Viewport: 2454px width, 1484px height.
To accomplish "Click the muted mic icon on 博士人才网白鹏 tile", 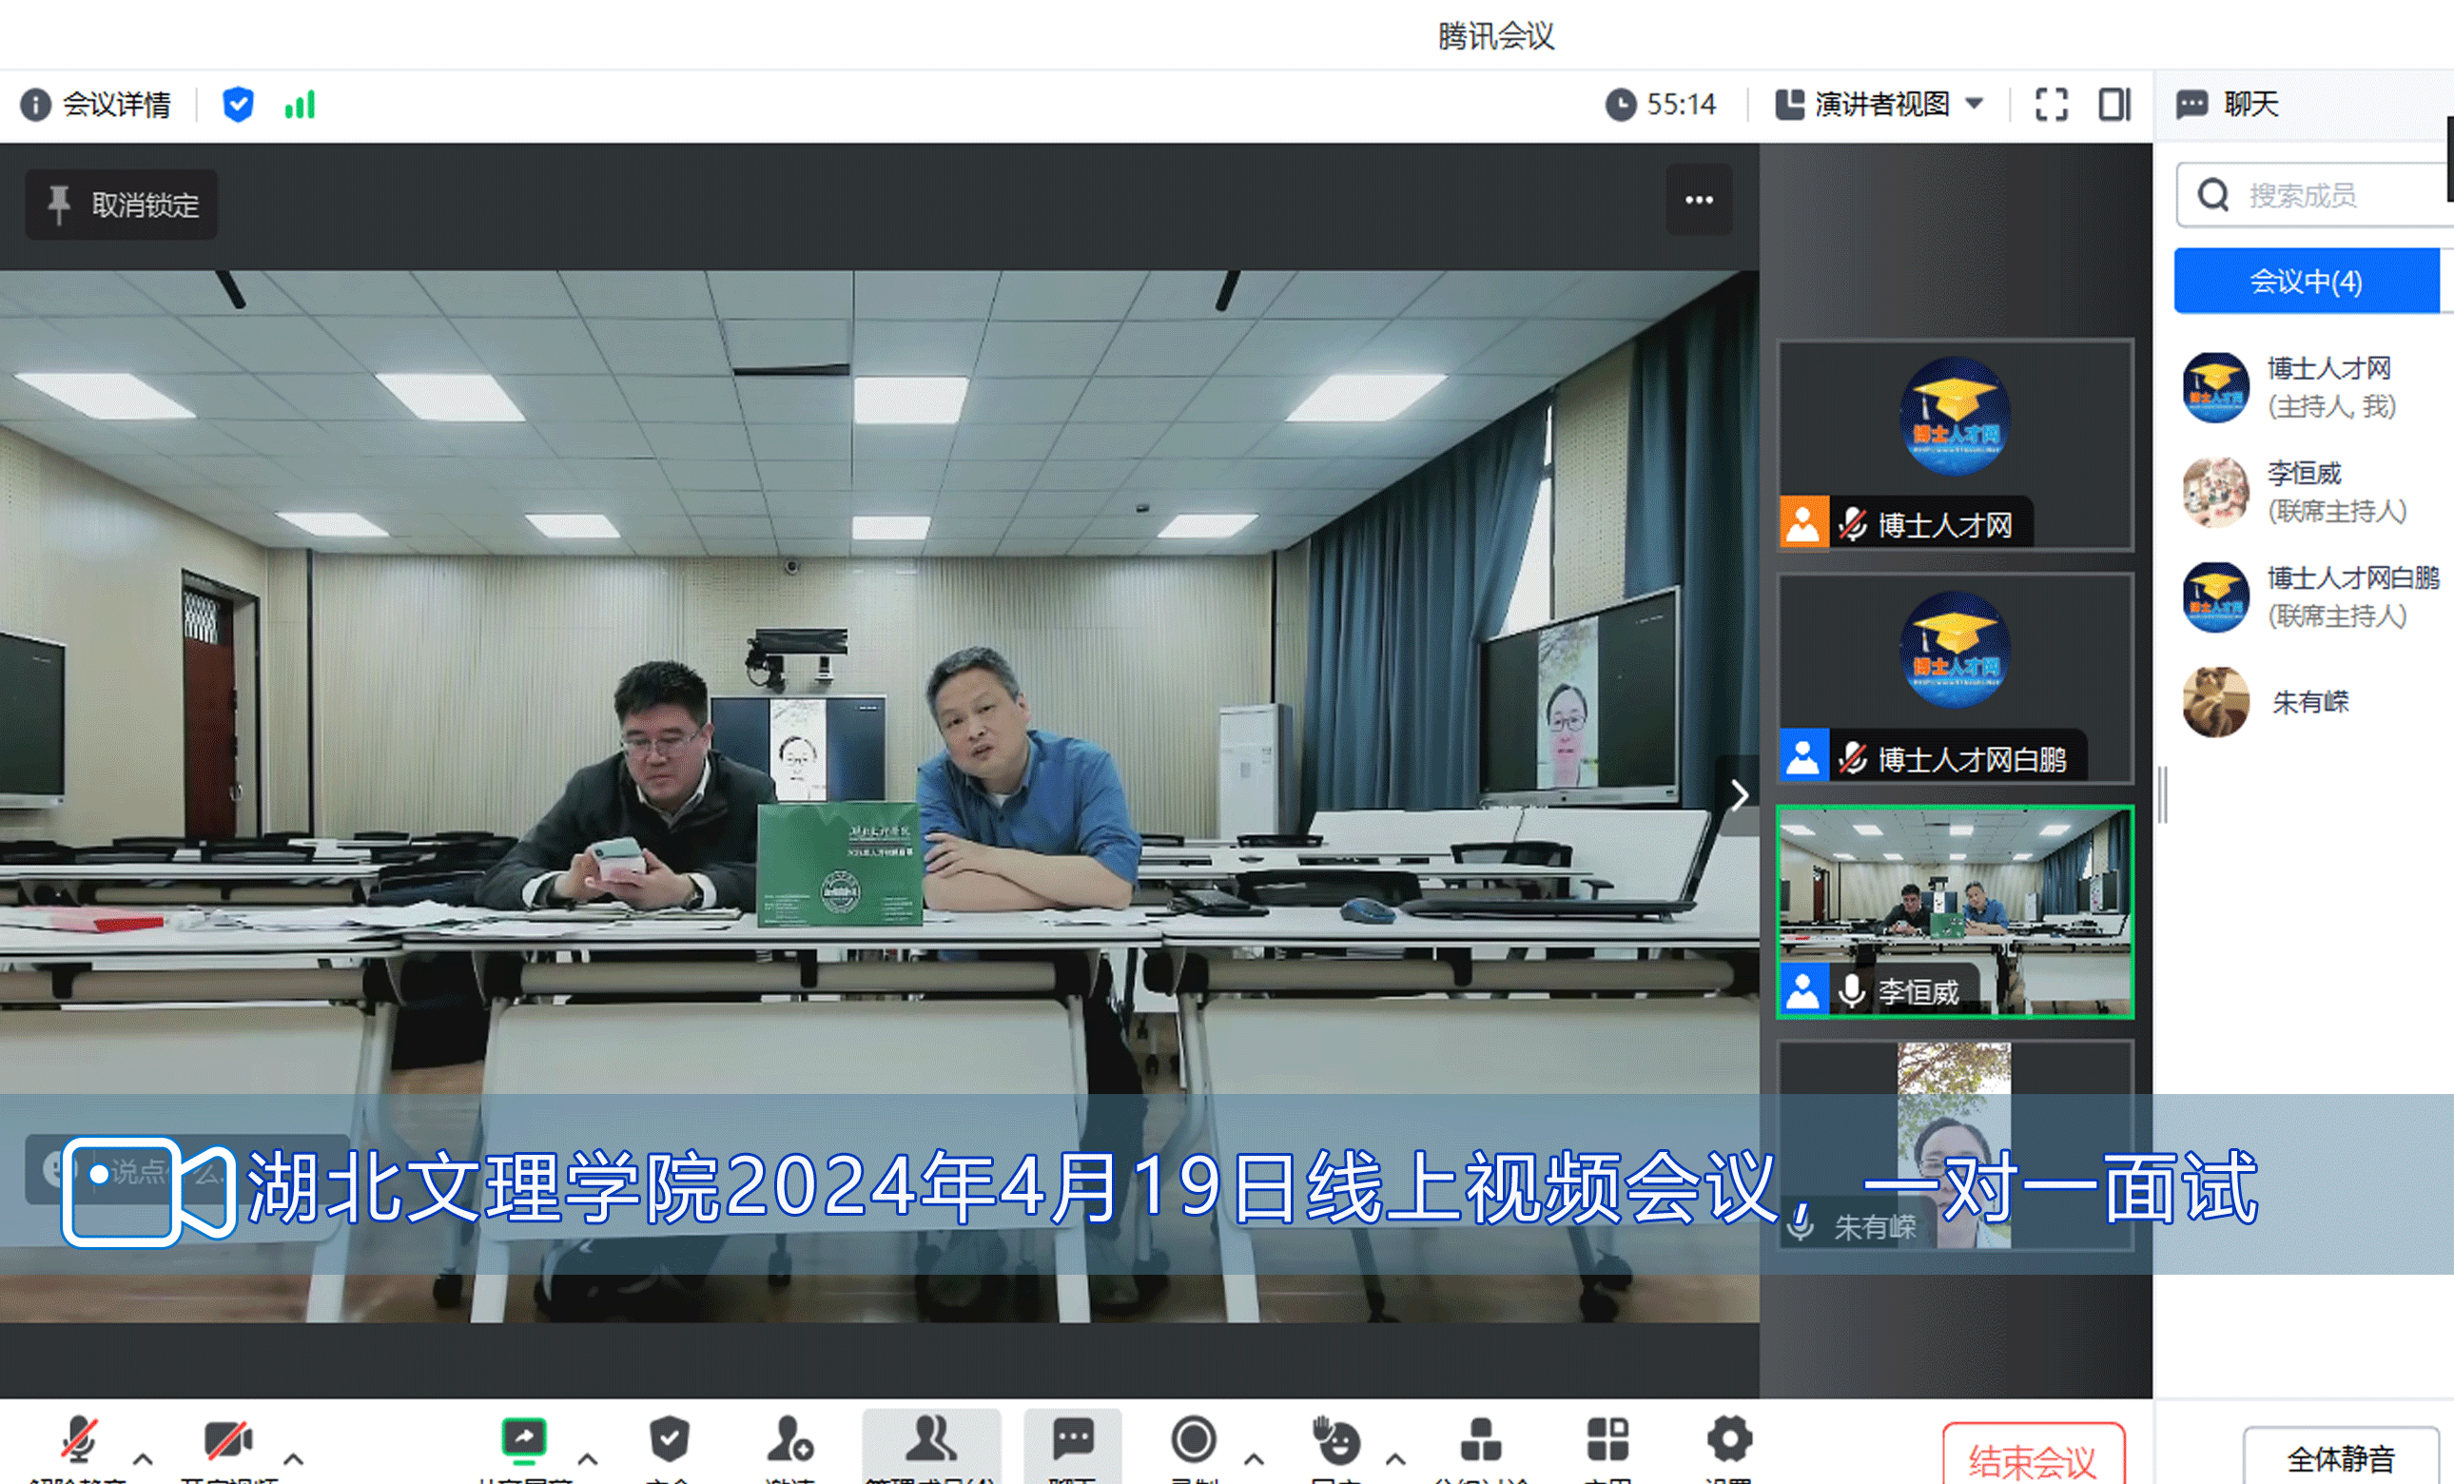I will click(x=1852, y=759).
